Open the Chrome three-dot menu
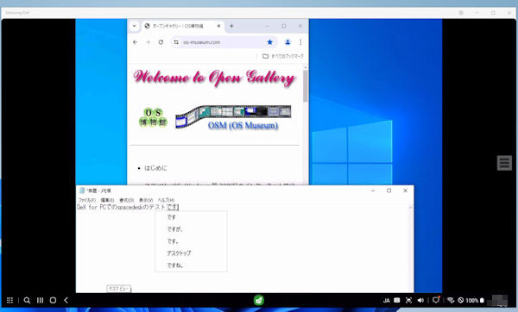518x312 pixels. (x=300, y=42)
